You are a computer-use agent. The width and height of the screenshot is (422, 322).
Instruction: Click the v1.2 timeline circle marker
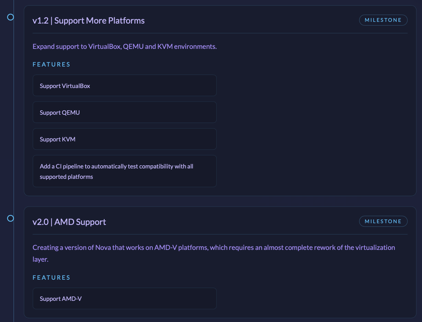click(x=10, y=17)
